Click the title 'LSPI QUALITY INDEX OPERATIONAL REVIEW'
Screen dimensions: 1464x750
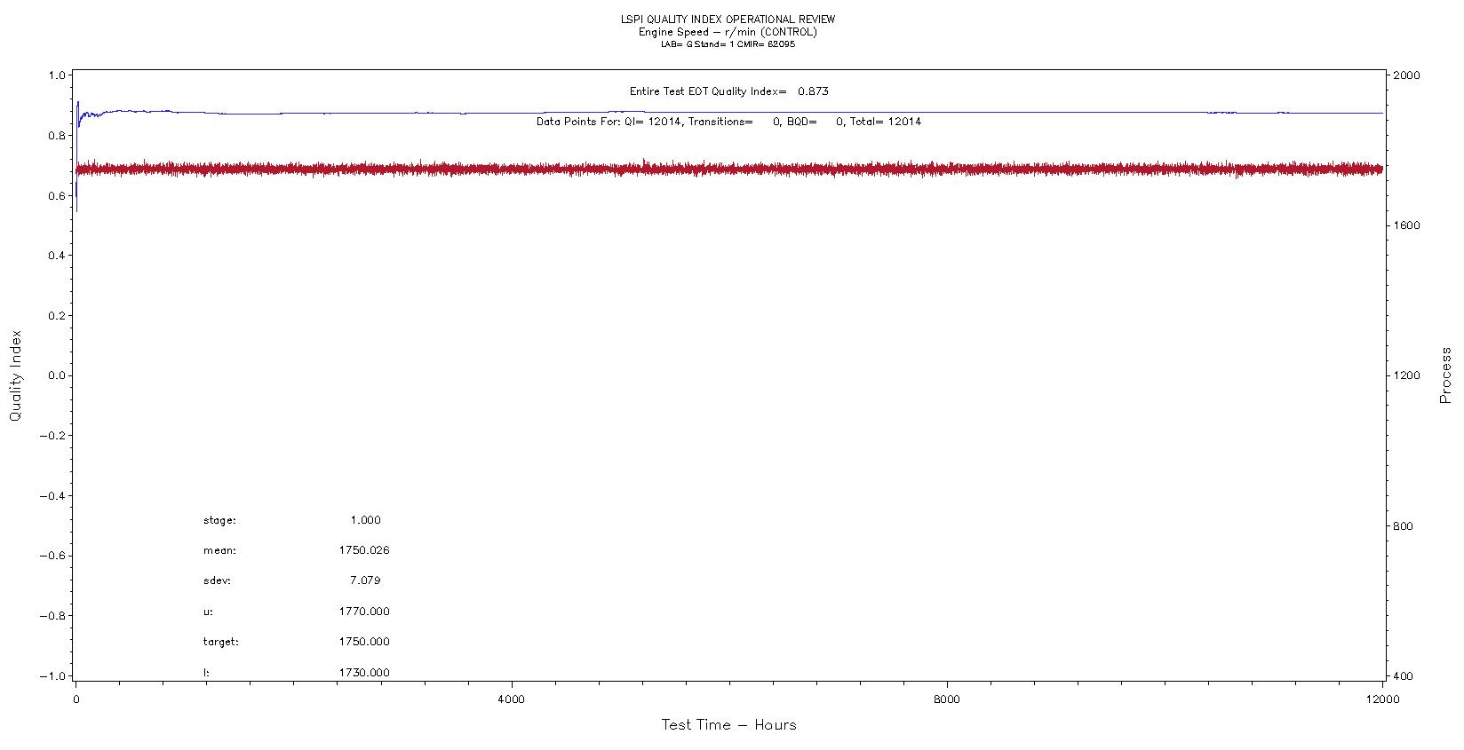point(728,20)
